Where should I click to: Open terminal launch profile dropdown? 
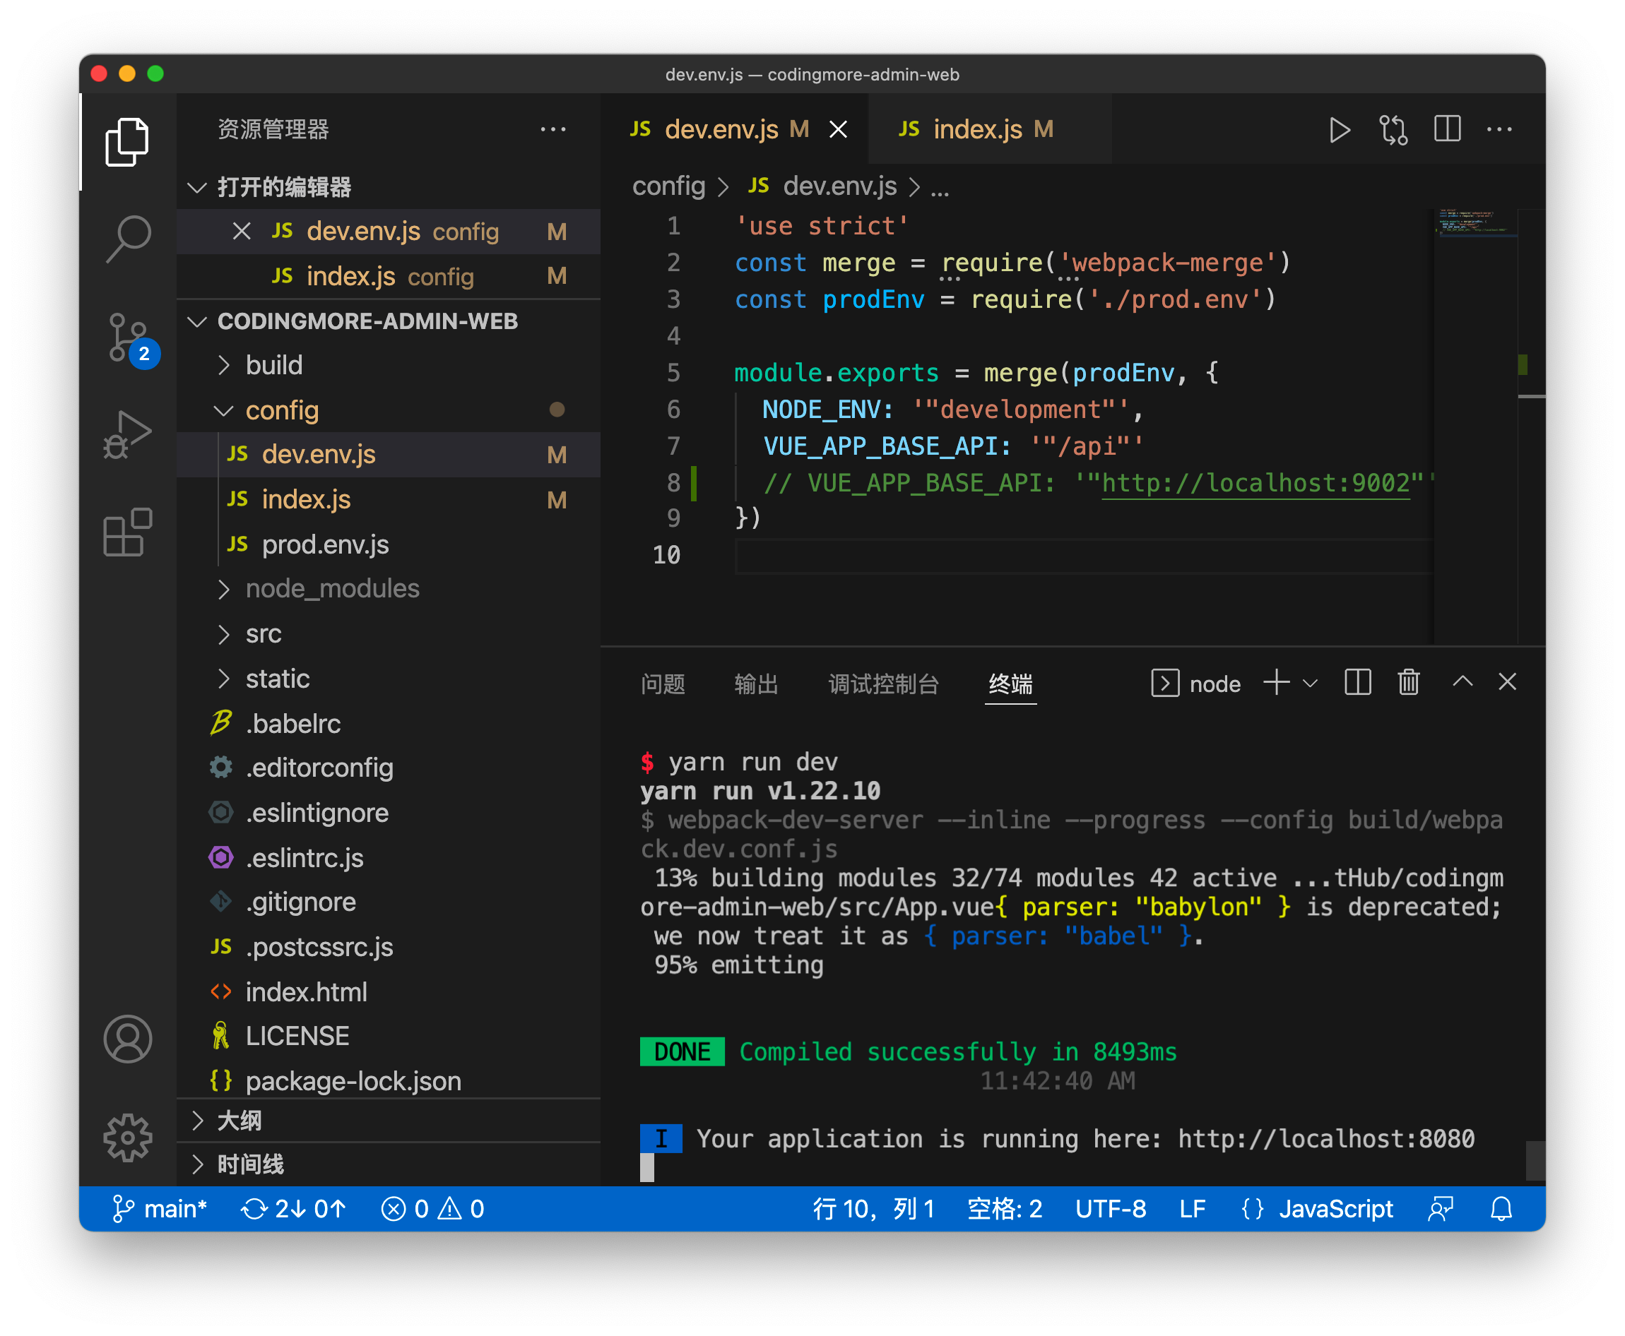(x=1309, y=683)
